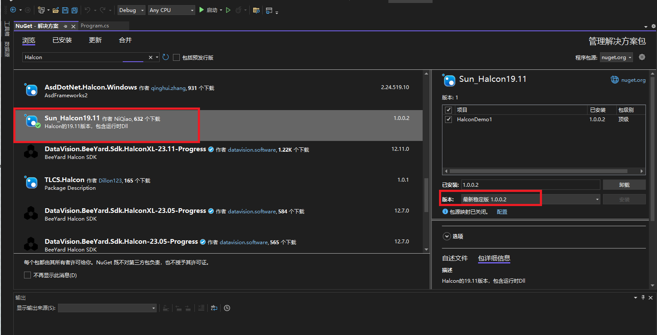Toggle the select-all projects checkbox in 项目 header
The width and height of the screenshot is (657, 335).
448,110
